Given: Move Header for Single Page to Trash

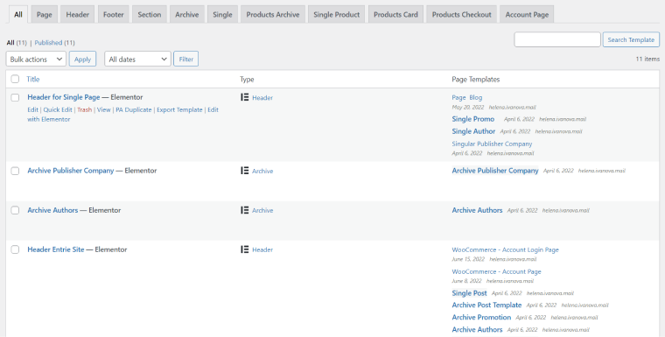Looking at the screenshot, I should pos(84,109).
